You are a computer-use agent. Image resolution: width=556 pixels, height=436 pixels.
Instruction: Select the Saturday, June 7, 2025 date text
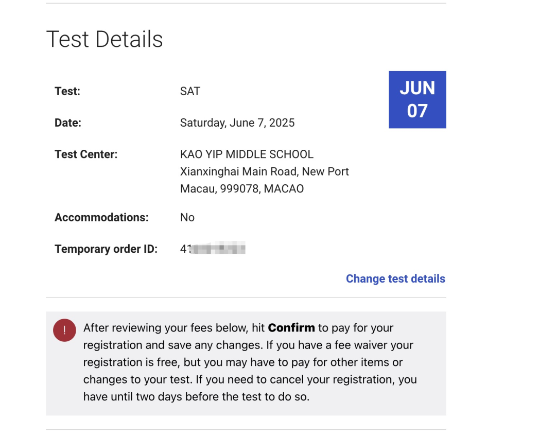point(237,123)
